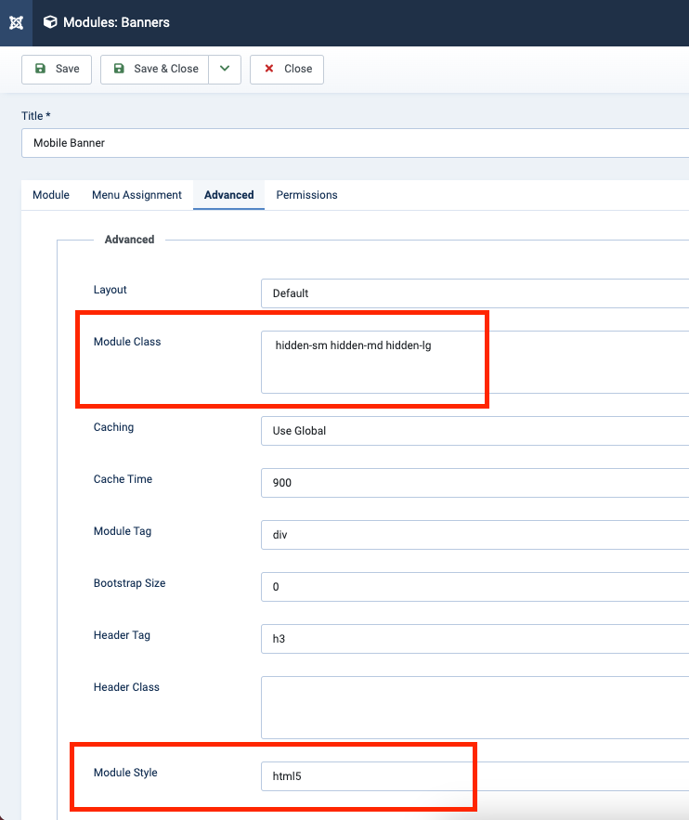Image resolution: width=689 pixels, height=820 pixels.
Task: Click the Save button
Action: coord(57,69)
